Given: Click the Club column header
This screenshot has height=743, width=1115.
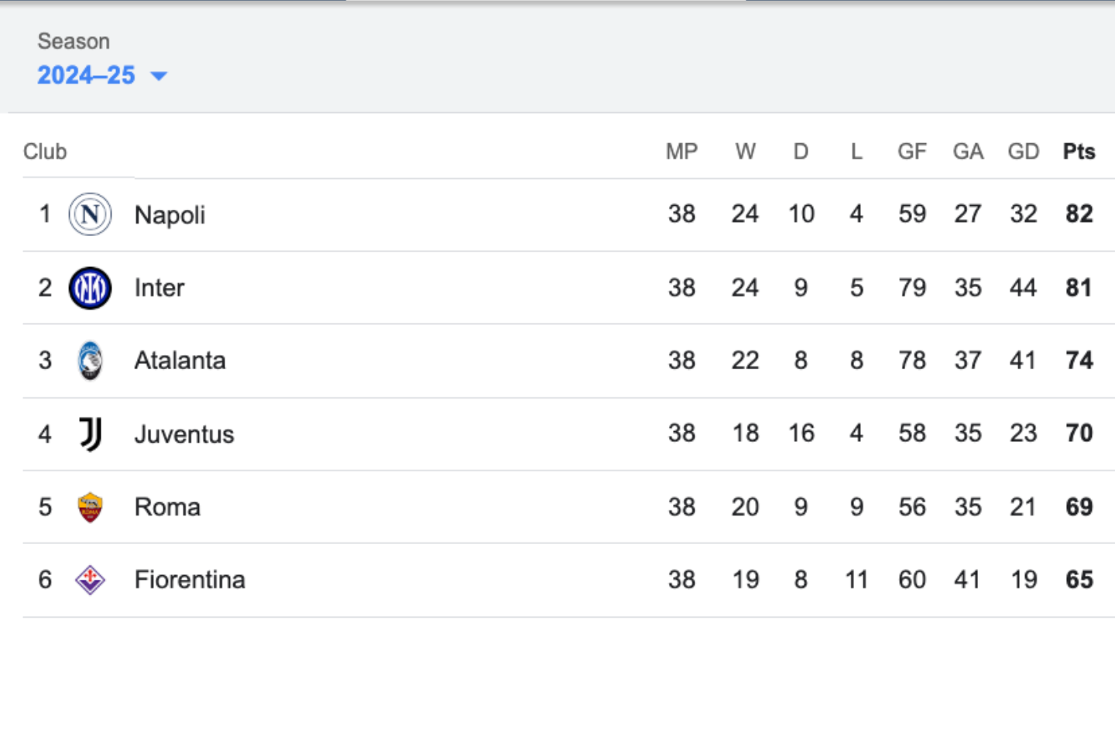Looking at the screenshot, I should tap(45, 152).
